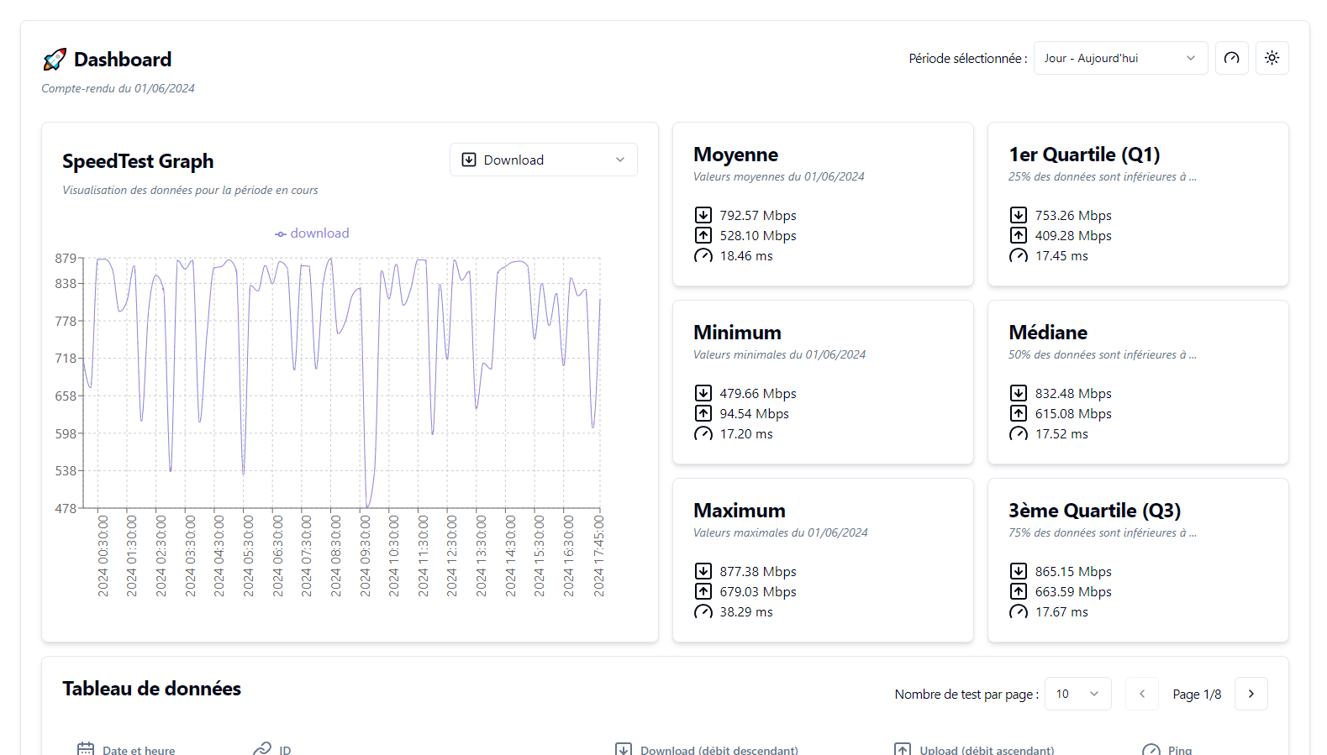1327x755 pixels.
Task: Click the upload icon in Médiane card
Action: [x=1019, y=413]
